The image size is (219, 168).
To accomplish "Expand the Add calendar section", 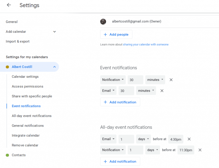I will [x=54, y=32].
